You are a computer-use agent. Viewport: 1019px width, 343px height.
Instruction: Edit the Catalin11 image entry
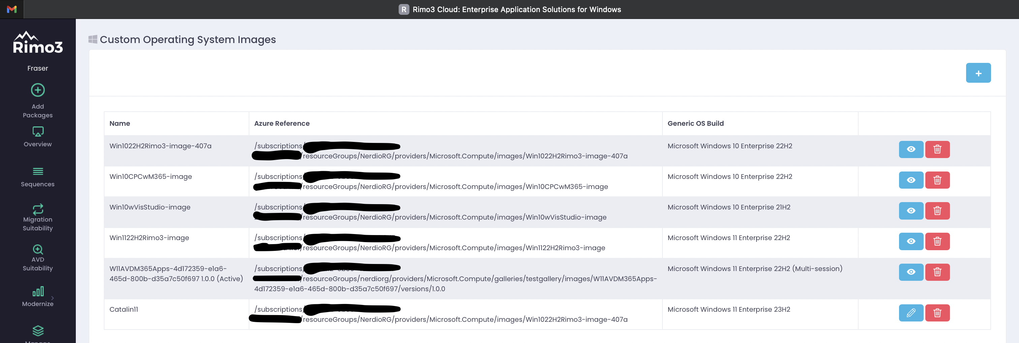pyautogui.click(x=910, y=313)
